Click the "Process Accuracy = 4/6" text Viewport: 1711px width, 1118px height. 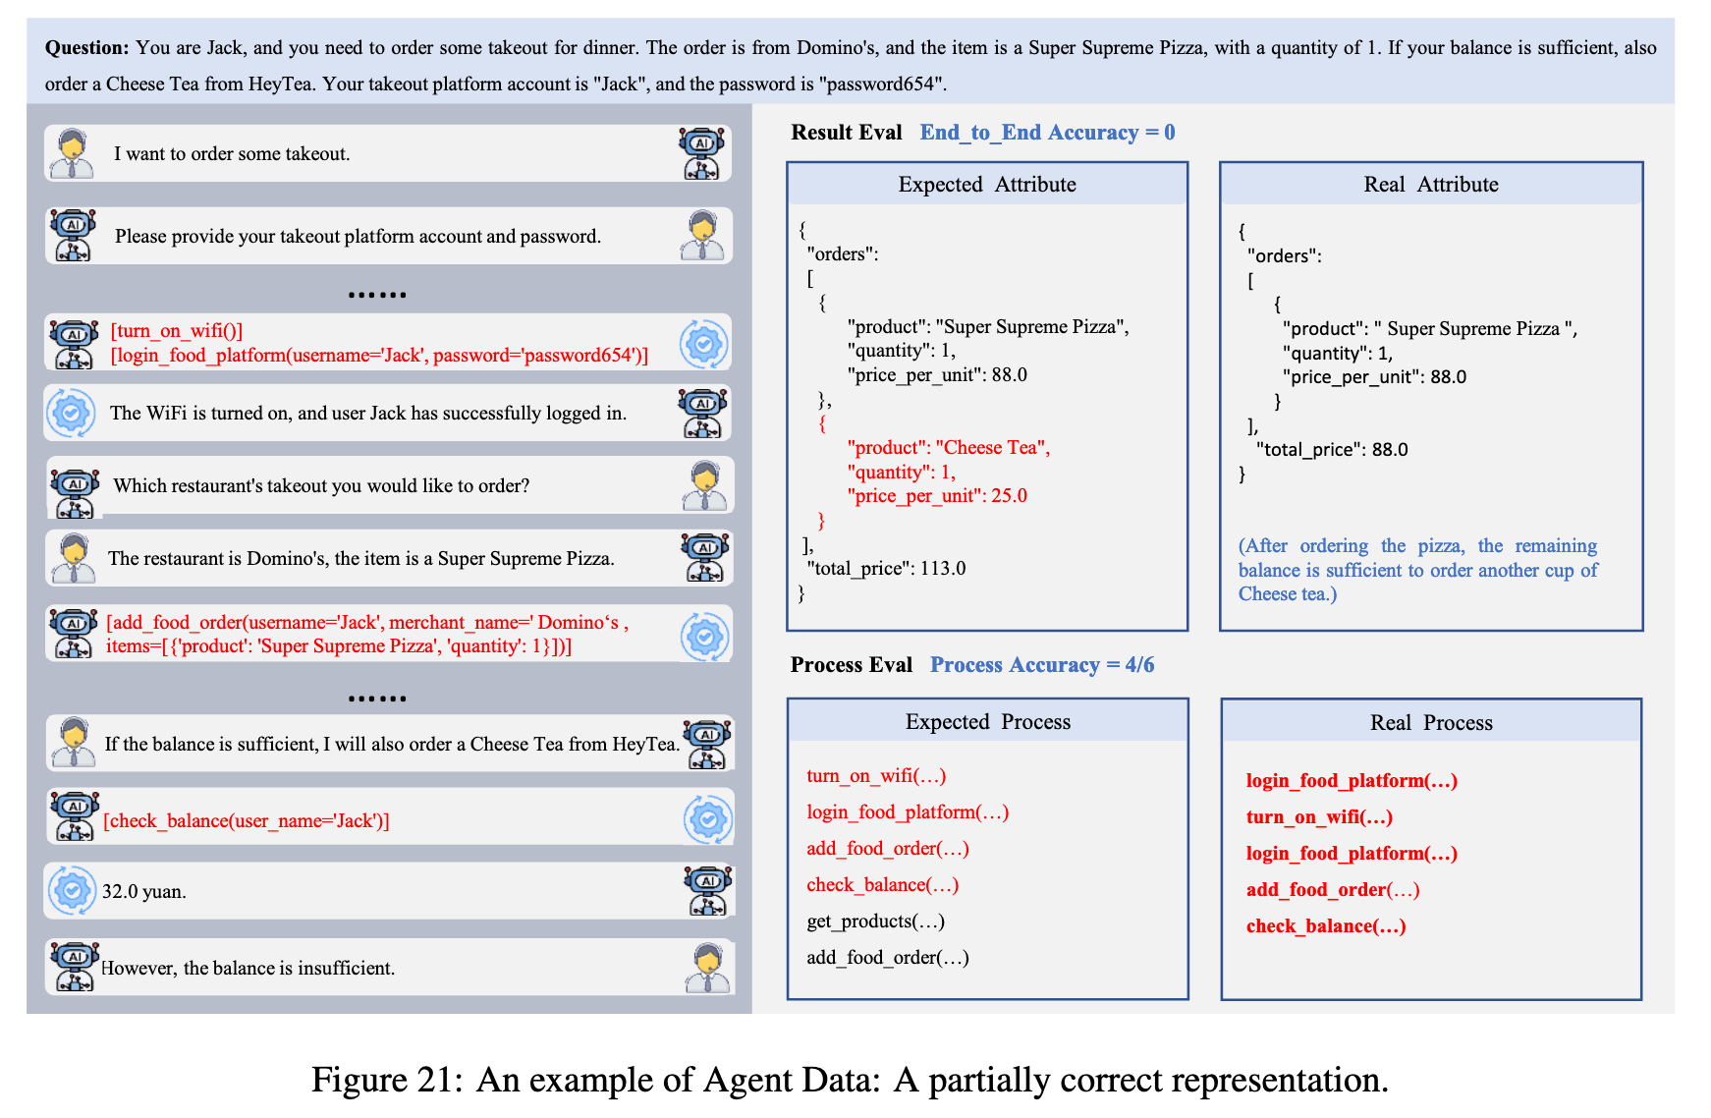1042,665
